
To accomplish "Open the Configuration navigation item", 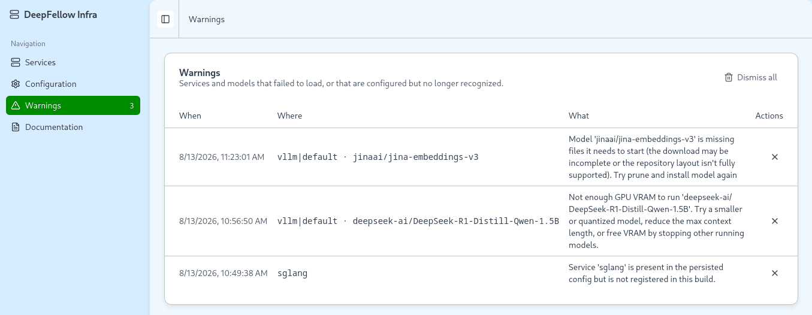I will coord(73,84).
